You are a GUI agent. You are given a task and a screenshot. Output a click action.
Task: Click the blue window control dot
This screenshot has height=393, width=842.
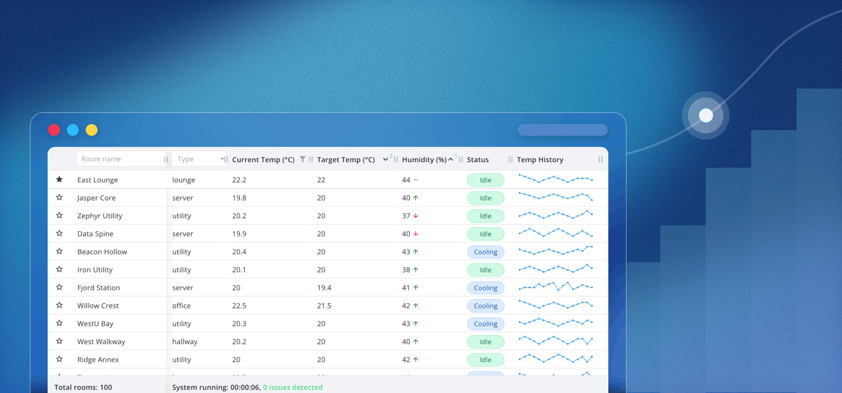[x=73, y=130]
